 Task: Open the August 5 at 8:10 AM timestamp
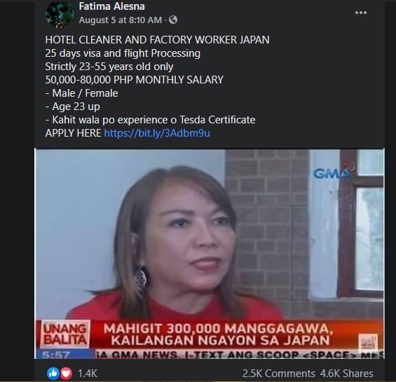121,20
